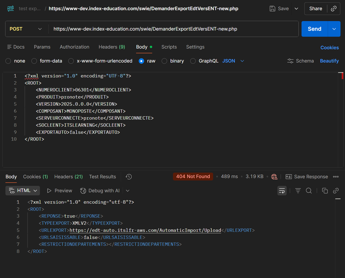Click the Cookies link
The image size is (345, 278).
(330, 47)
